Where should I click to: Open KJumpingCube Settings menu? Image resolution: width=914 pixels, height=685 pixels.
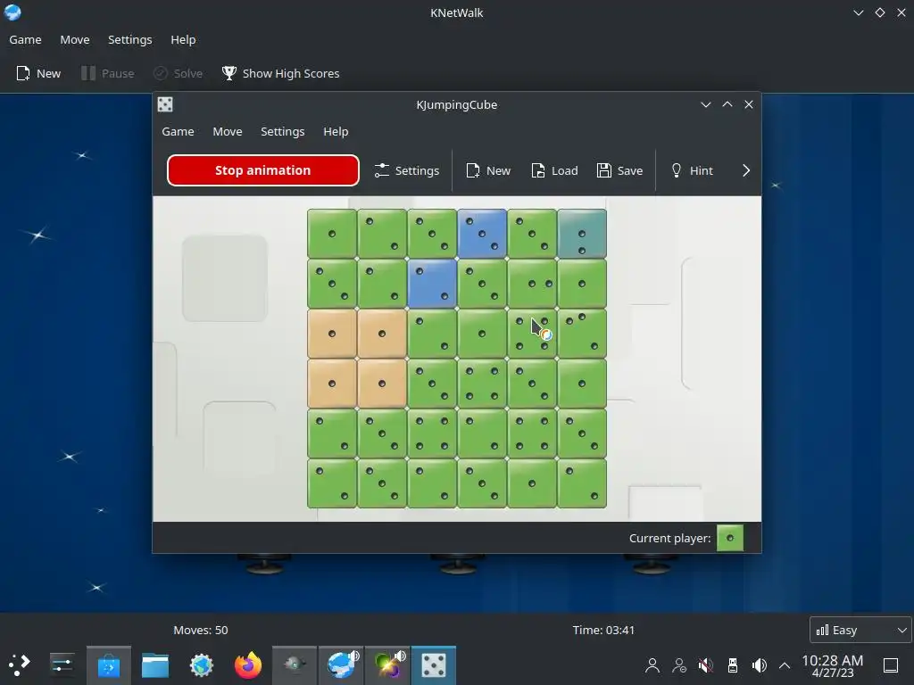pos(283,132)
